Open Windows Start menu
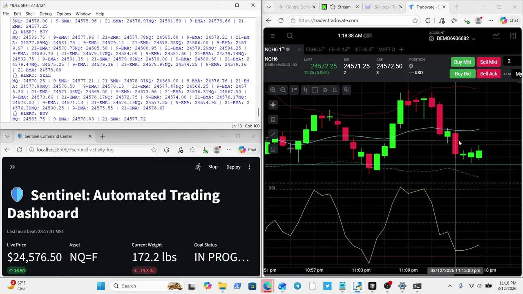This screenshot has height=294, width=523. point(101,286)
